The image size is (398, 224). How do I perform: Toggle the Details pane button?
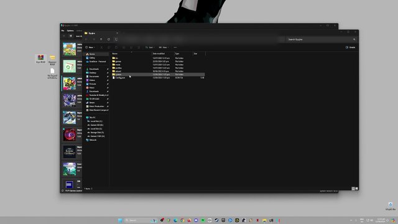tap(351, 47)
